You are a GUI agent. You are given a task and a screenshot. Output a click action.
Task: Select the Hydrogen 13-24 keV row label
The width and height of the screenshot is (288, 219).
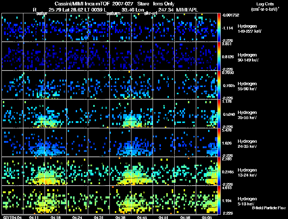247,173
